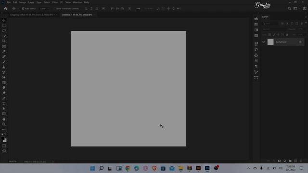Screen dimensions: 308x173
Task: Click the delete layer trash button
Action: 301,161
